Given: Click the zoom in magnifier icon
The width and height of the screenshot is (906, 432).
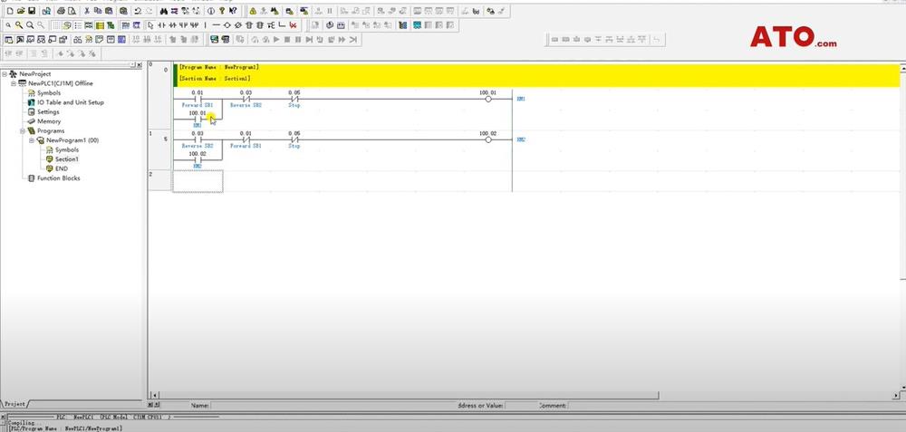Looking at the screenshot, I should tap(19, 25).
